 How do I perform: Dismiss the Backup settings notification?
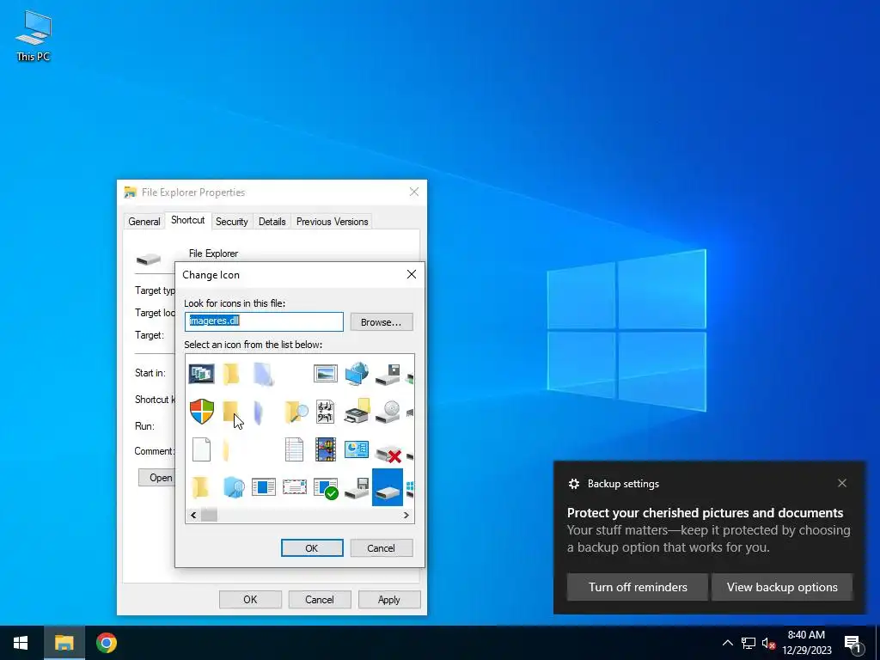tap(842, 483)
